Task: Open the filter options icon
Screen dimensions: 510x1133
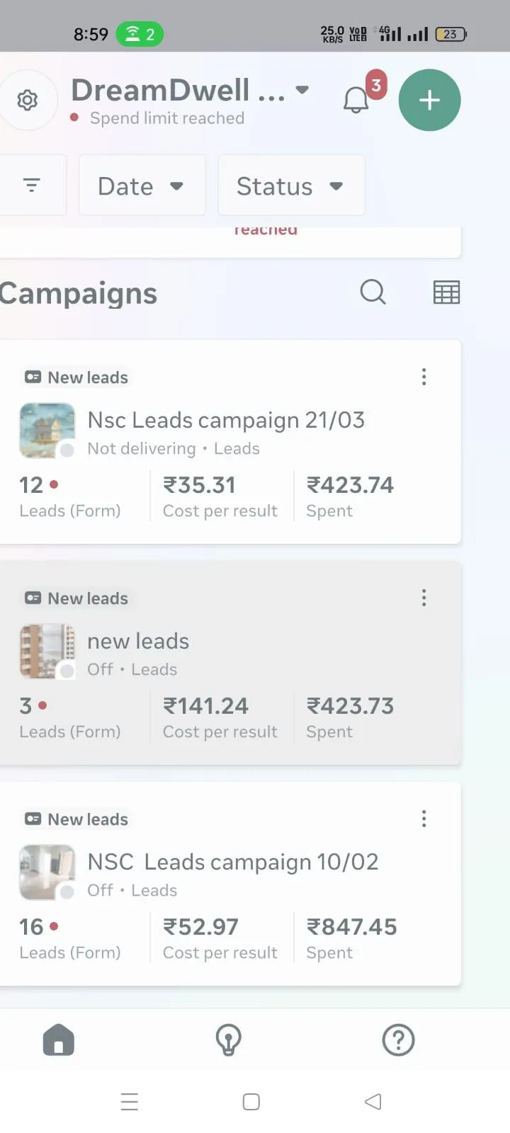Action: (31, 186)
